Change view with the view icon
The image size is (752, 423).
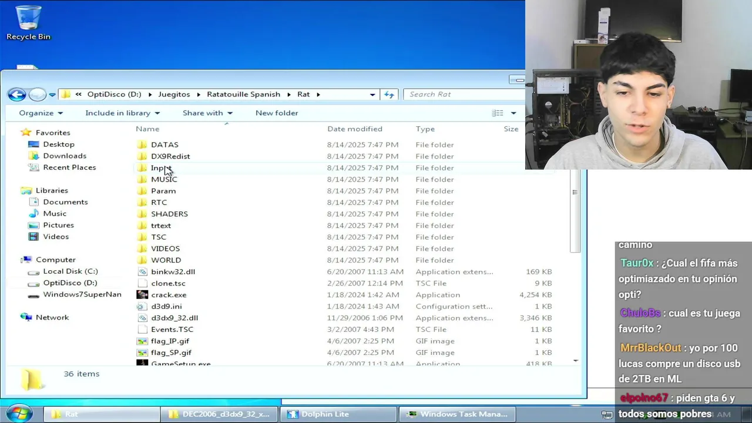[x=498, y=113]
